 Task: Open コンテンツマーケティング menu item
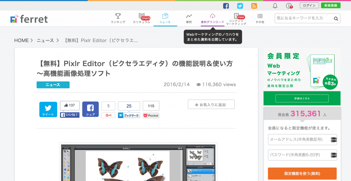(x=236, y=19)
